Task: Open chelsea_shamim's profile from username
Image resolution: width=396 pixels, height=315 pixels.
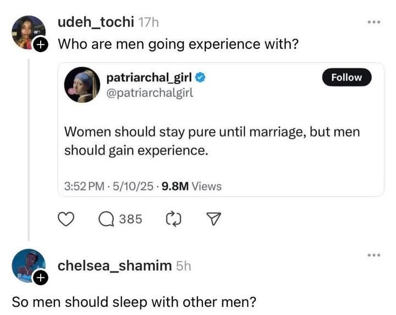Action: click(x=114, y=265)
